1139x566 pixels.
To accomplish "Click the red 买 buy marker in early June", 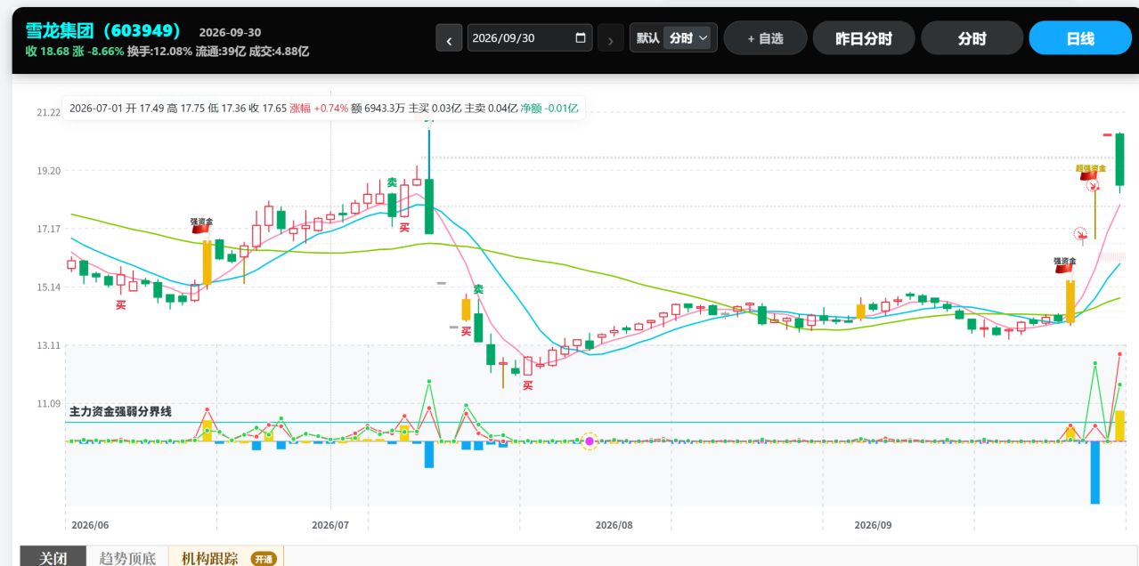I will pos(120,305).
